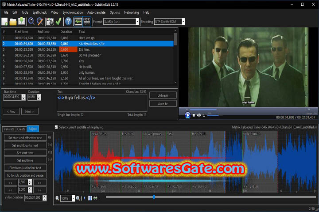Click 'Go to sub position and pause'
The width and height of the screenshot is (319, 212).
click(25, 175)
